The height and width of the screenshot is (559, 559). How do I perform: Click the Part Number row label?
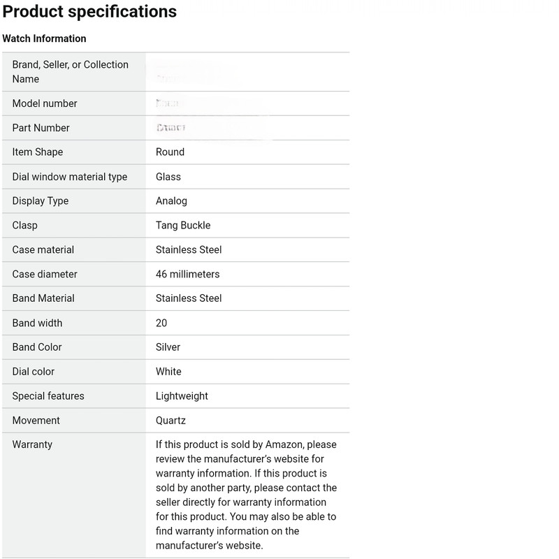[41, 128]
